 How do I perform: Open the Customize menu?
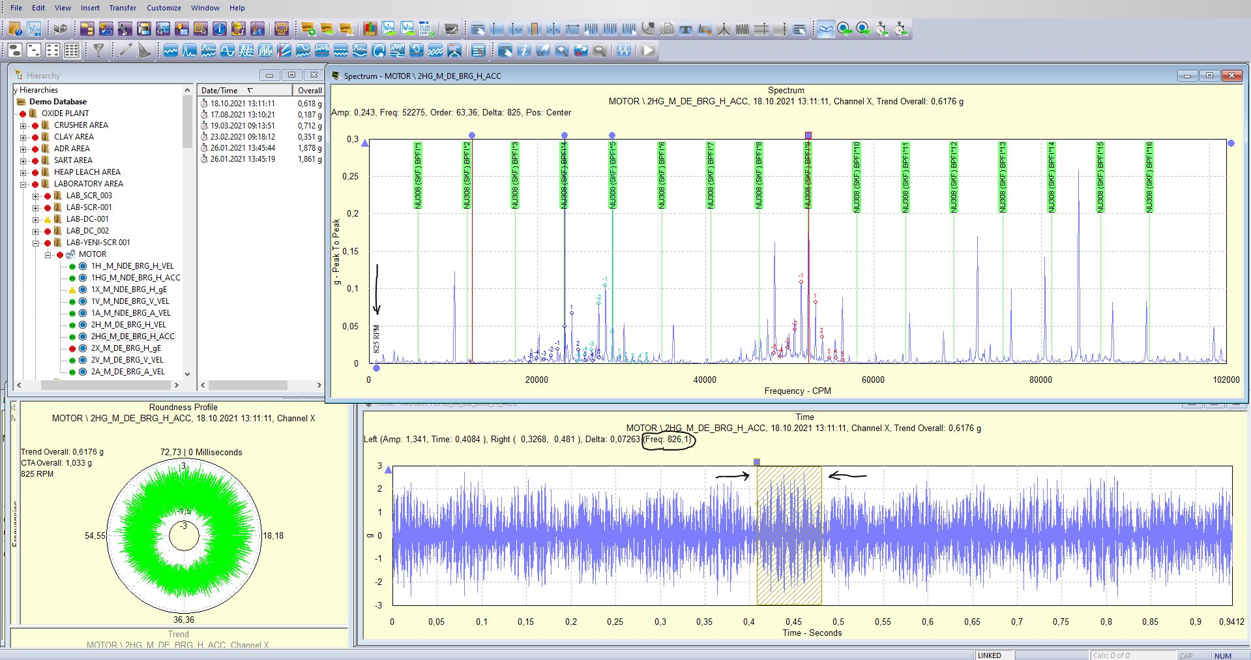(x=164, y=8)
